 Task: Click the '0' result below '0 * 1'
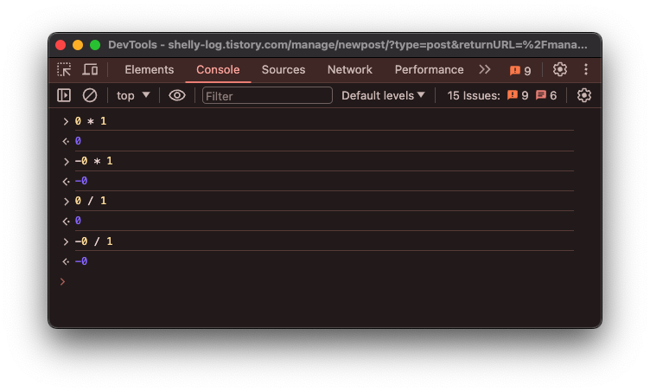pyautogui.click(x=78, y=141)
